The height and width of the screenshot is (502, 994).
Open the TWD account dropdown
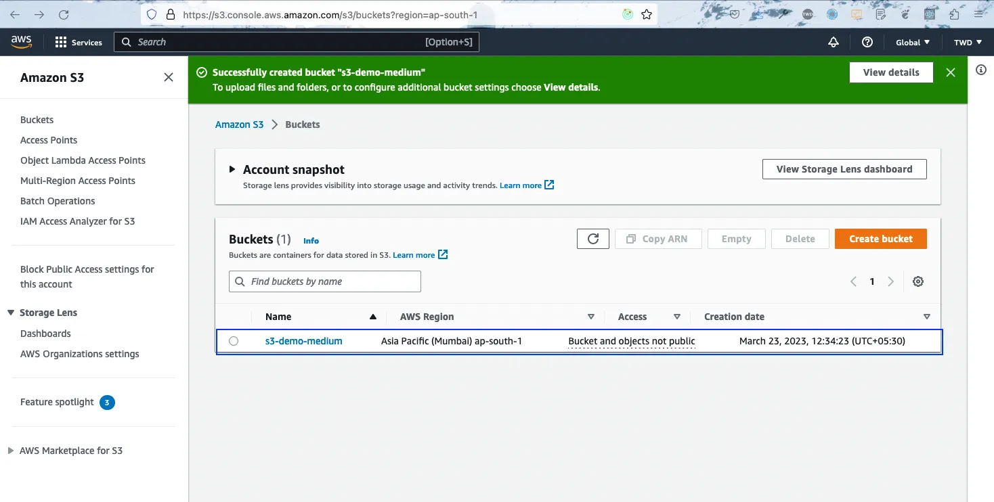pyautogui.click(x=968, y=42)
